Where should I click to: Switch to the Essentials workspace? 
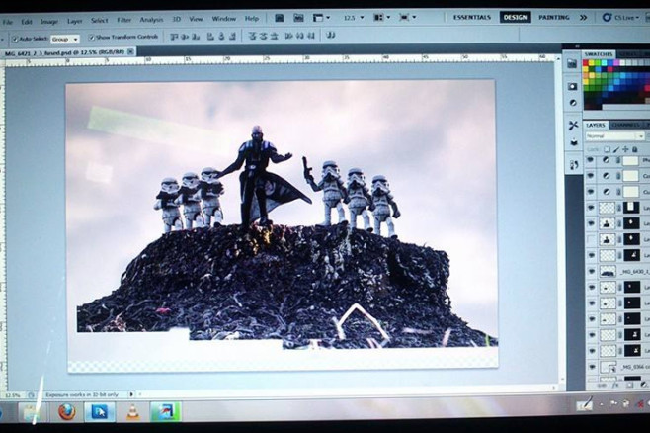pos(472,18)
